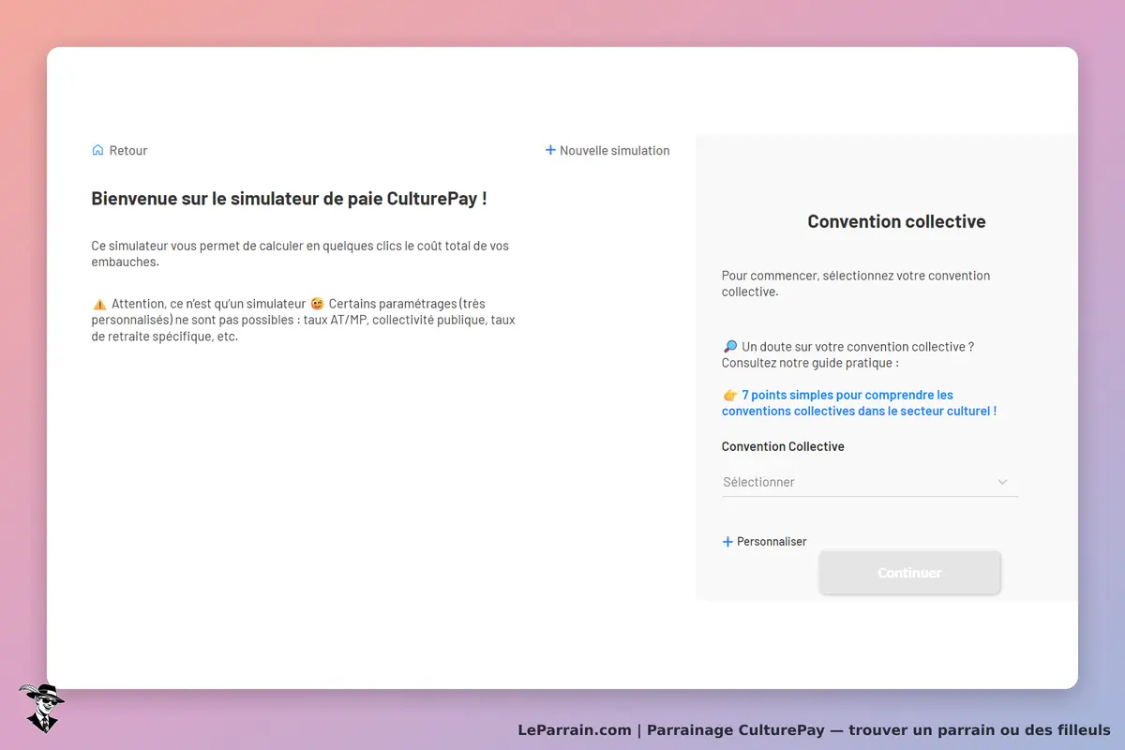Click the chevron arrow of the convention selector
The width and height of the screenshot is (1125, 750).
click(x=1002, y=482)
